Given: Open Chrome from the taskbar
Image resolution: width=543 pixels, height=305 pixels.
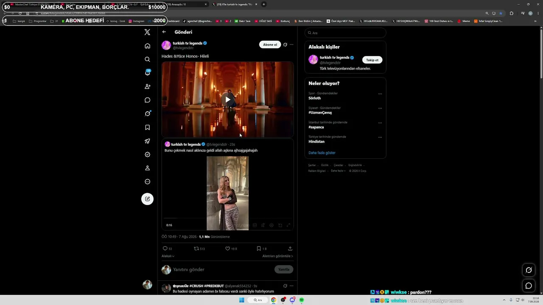Looking at the screenshot, I should coord(274,300).
